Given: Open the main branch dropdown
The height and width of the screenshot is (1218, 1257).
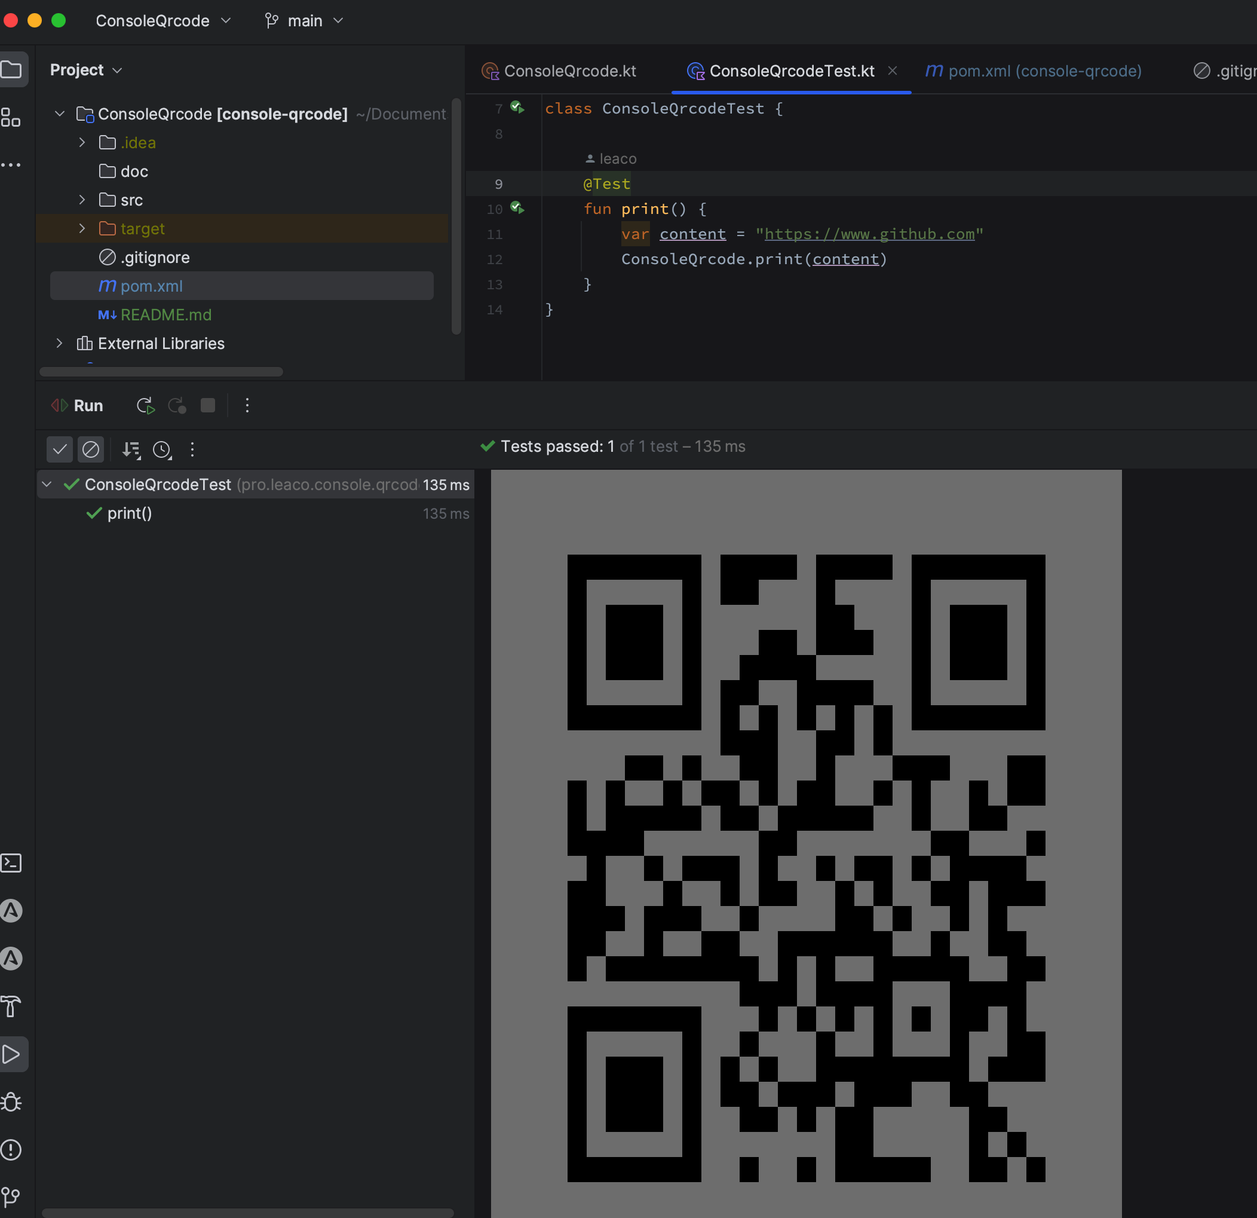Looking at the screenshot, I should coord(304,21).
